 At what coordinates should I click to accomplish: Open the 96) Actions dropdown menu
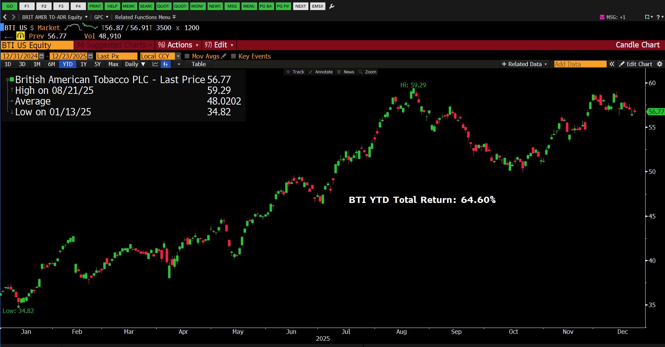[x=178, y=45]
